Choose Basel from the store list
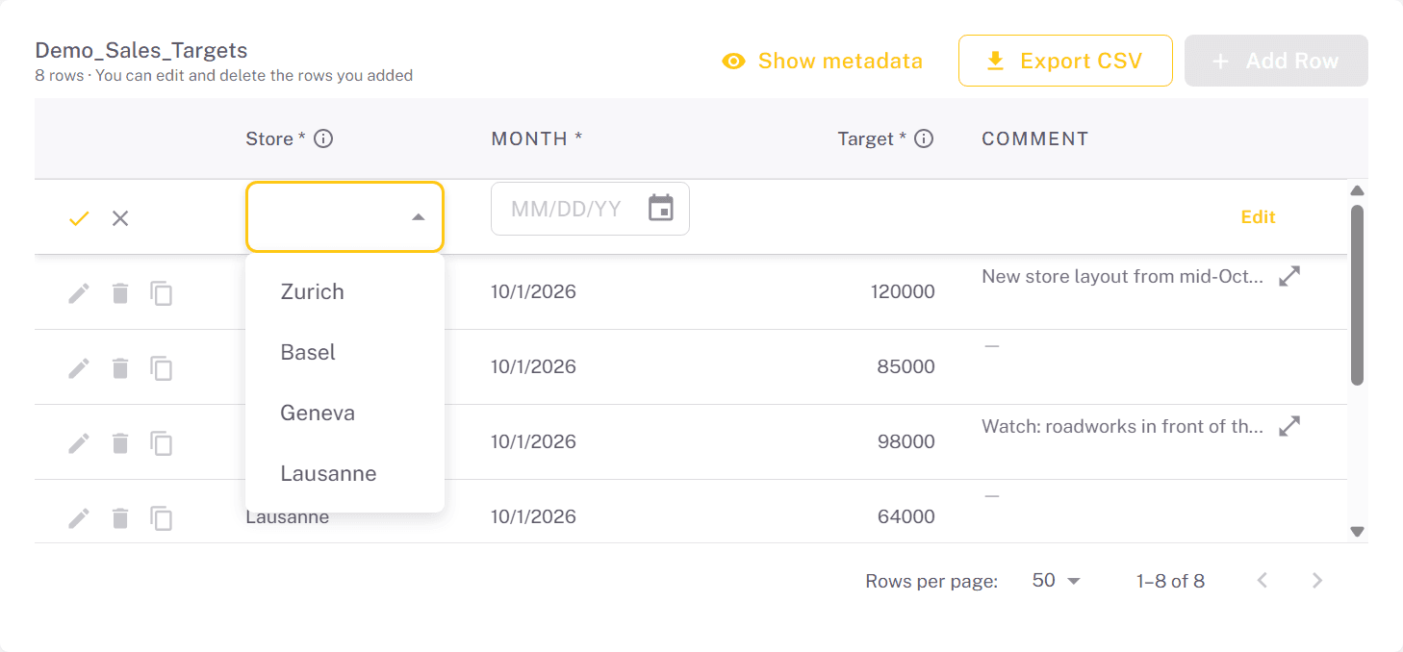 click(x=344, y=352)
